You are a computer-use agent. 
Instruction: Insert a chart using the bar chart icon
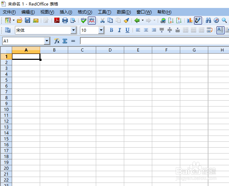pos(190,20)
